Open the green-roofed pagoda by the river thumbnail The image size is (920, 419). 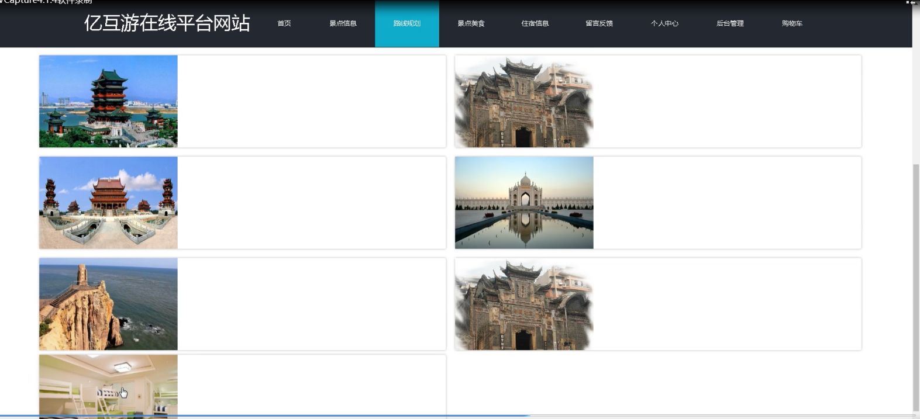(x=108, y=101)
